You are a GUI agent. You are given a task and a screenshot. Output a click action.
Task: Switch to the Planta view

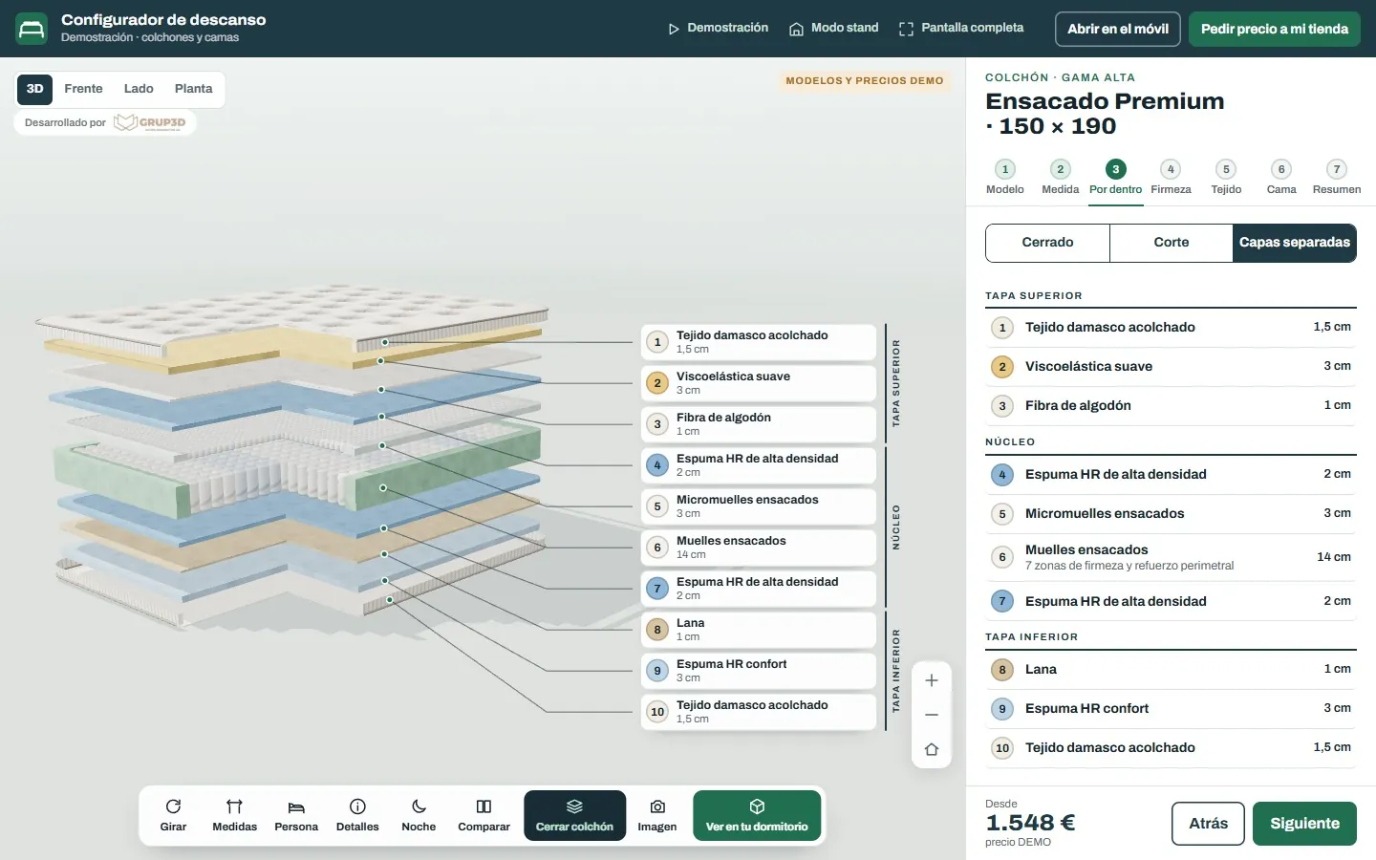[x=193, y=89]
